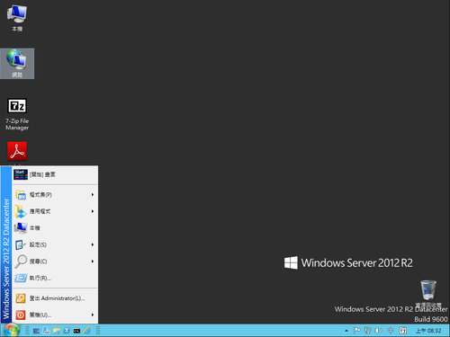Toggle the volume speaker tray icon
Viewport: 450px width, 337px height.
(379, 331)
